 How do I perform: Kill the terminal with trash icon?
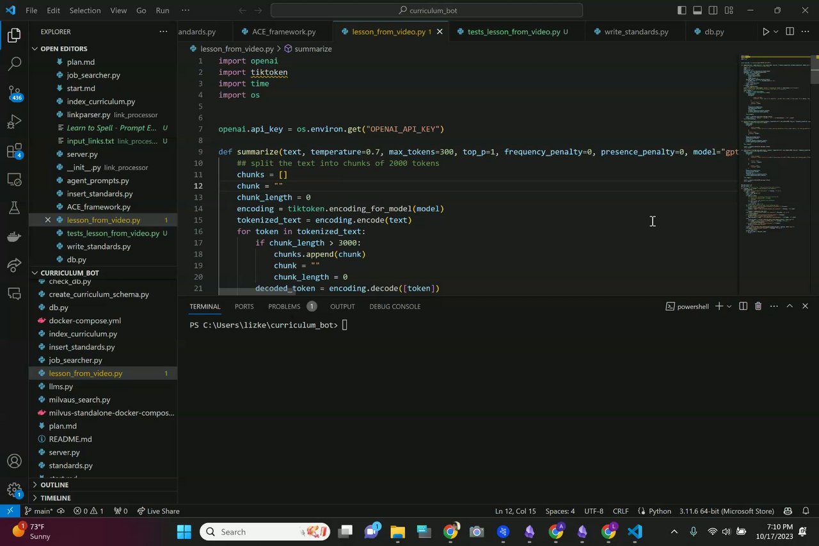coord(758,307)
